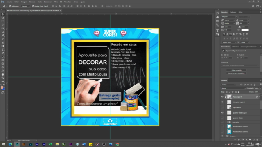Select the Pen tool
This screenshot has width=262, height=147.
pyautogui.click(x=3, y=53)
